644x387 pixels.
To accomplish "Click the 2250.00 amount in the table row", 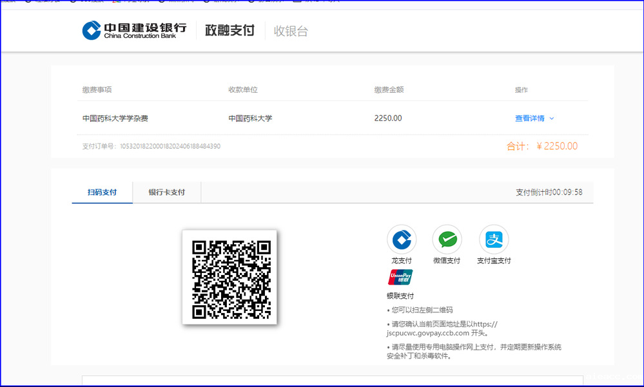I will point(387,118).
